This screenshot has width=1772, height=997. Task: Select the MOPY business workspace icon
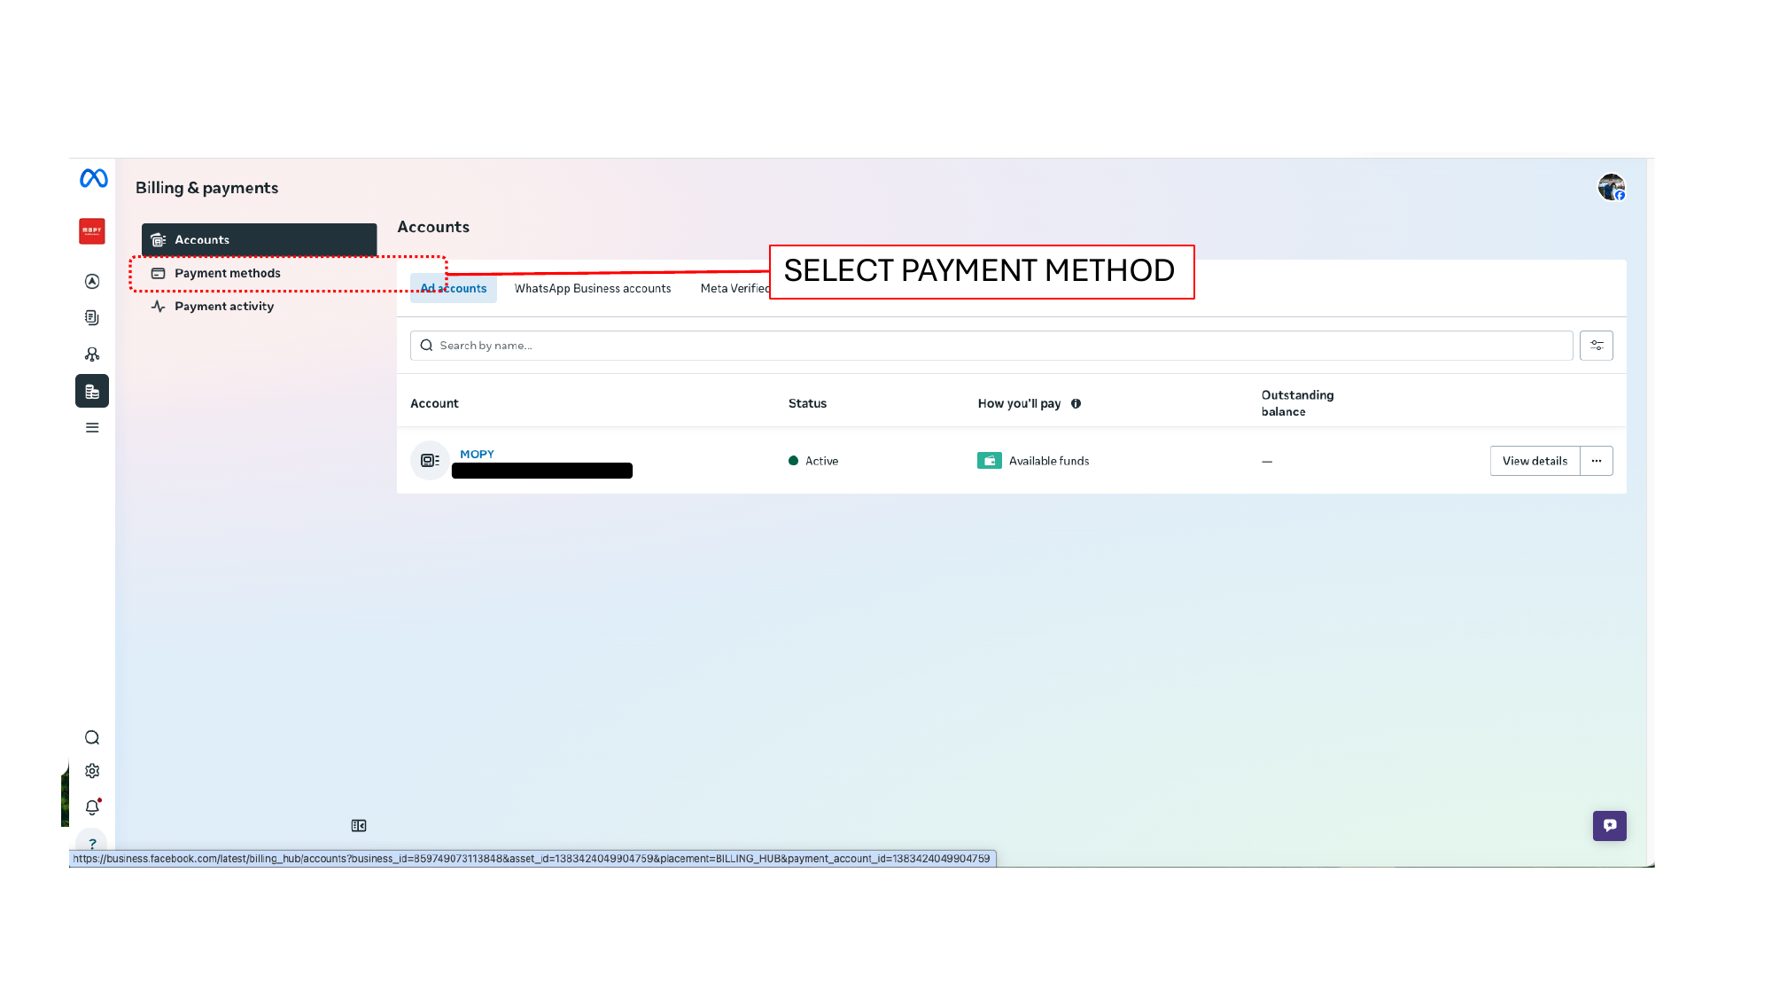(x=92, y=230)
